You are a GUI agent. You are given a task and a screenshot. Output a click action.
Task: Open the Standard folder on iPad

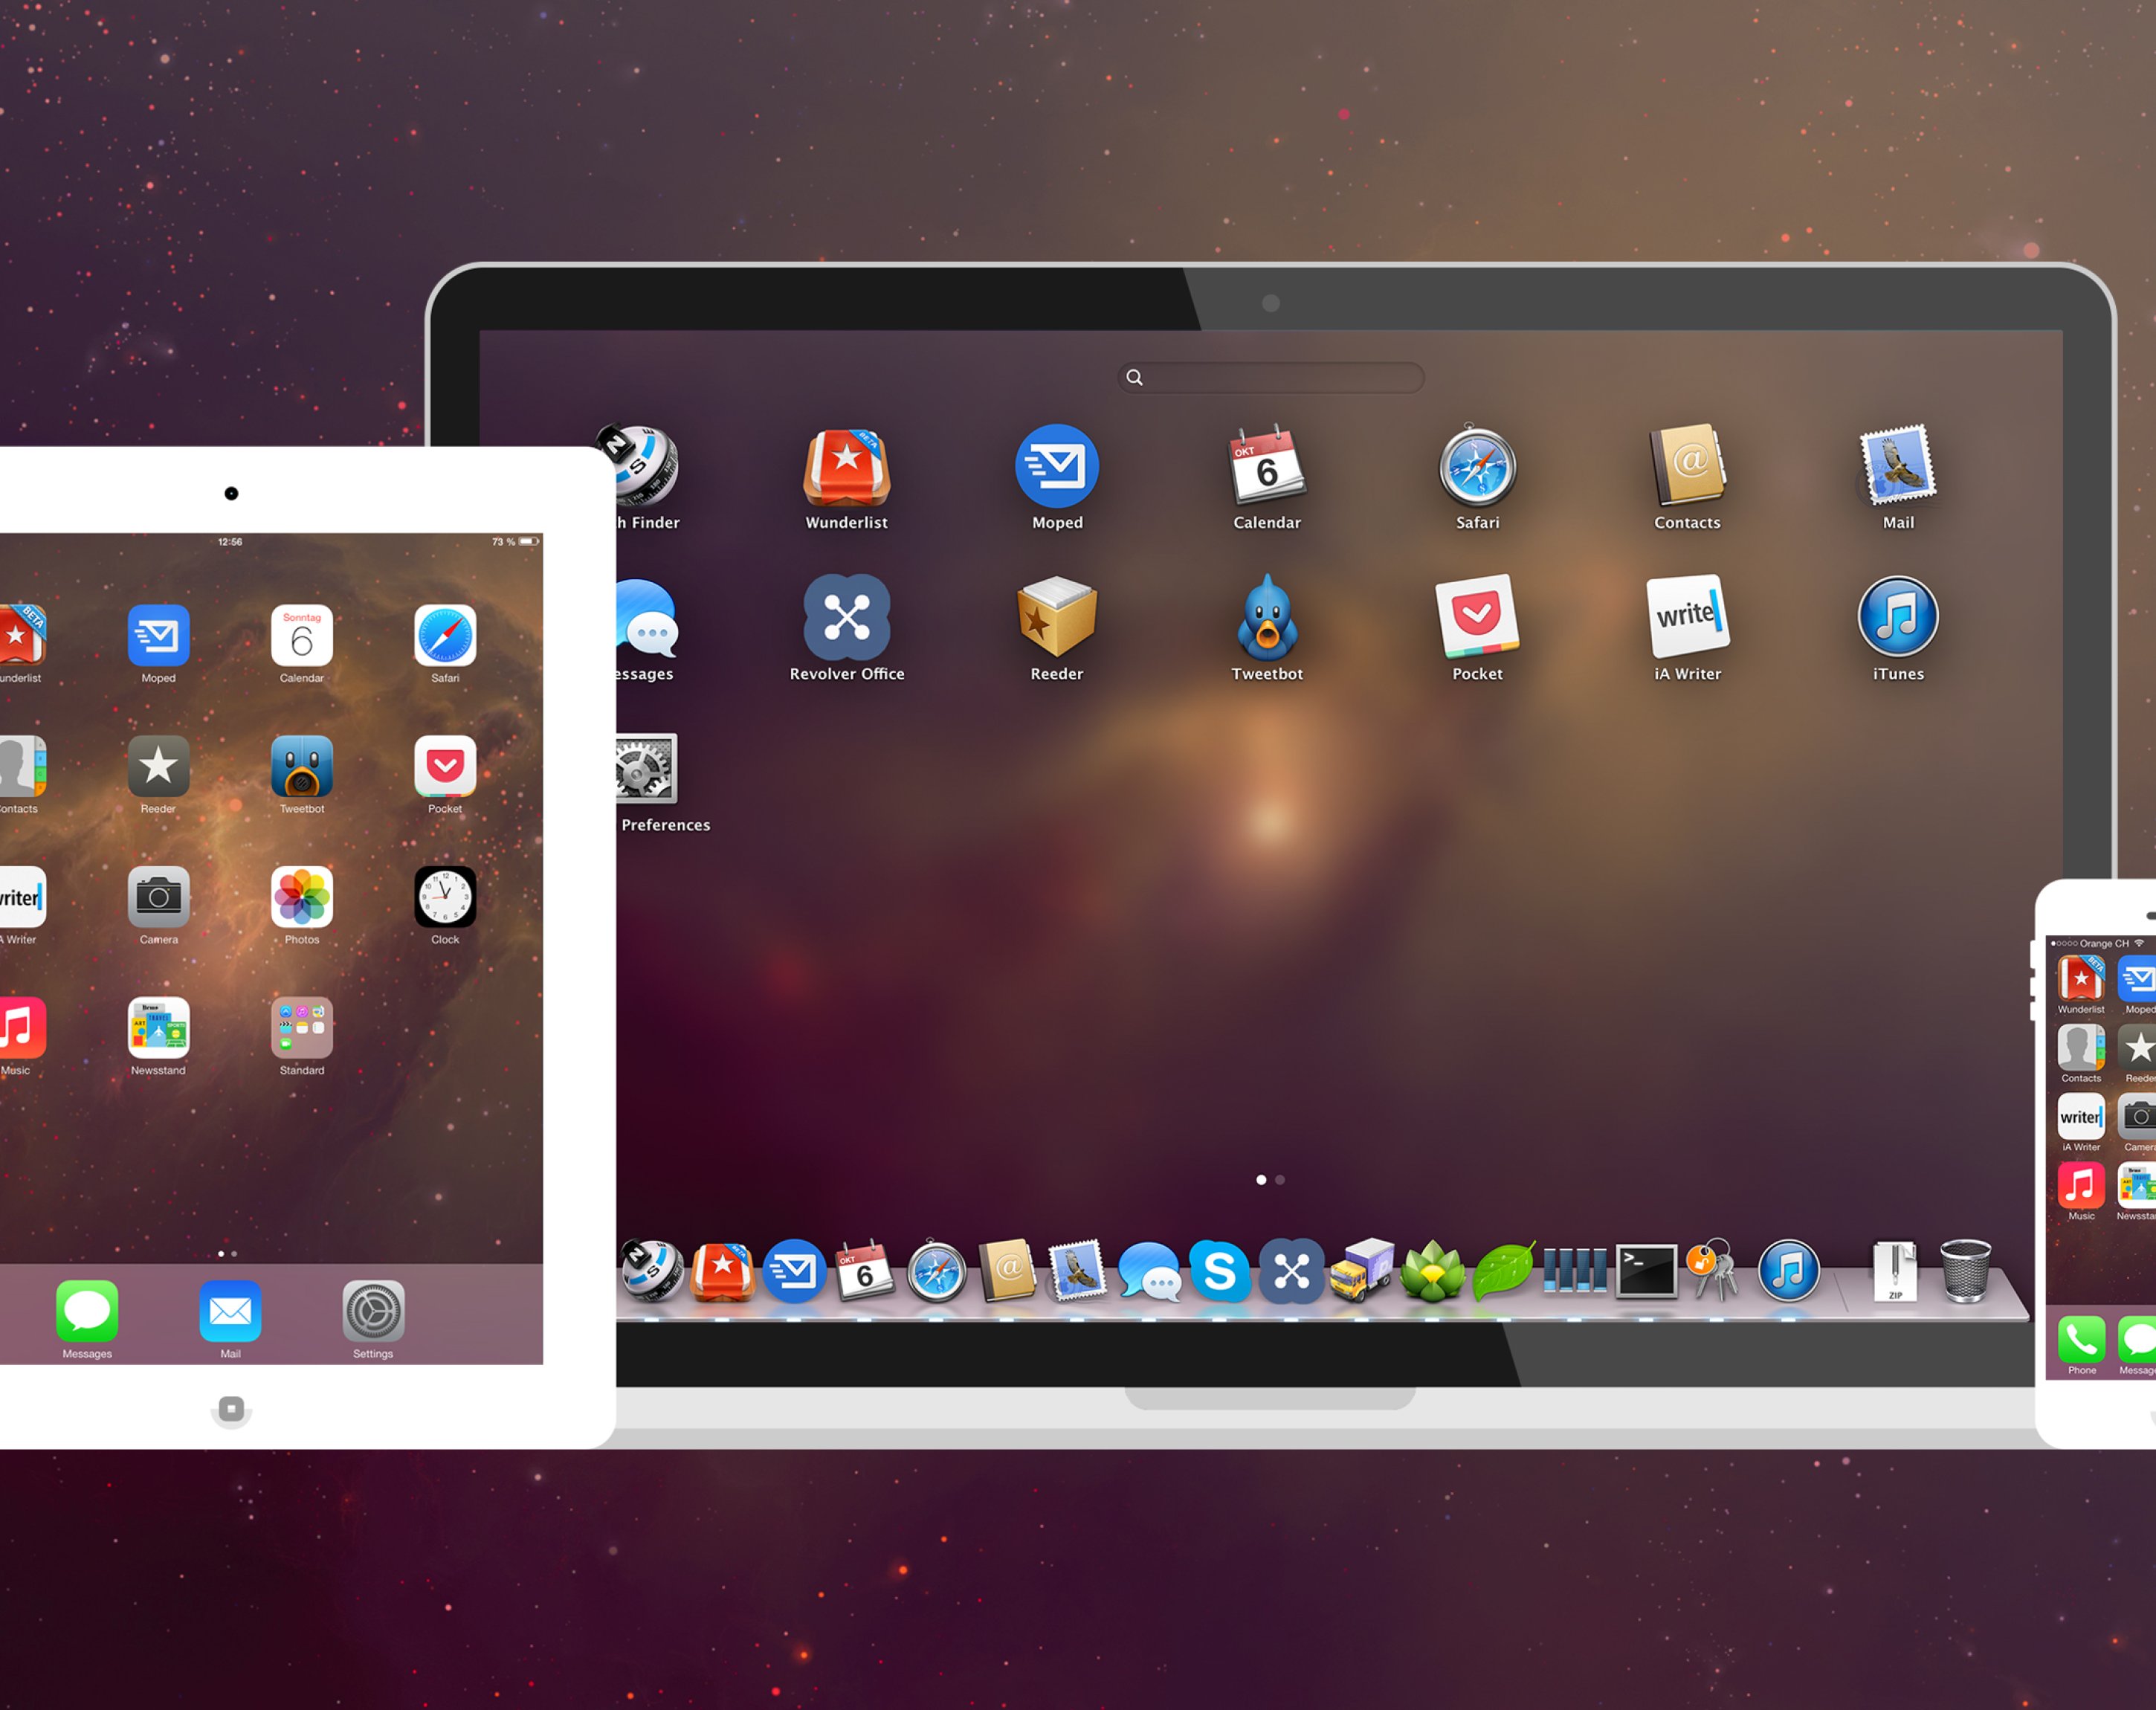(301, 1027)
